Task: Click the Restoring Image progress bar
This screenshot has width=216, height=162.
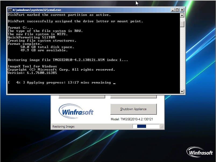Action: [x=146, y=126]
